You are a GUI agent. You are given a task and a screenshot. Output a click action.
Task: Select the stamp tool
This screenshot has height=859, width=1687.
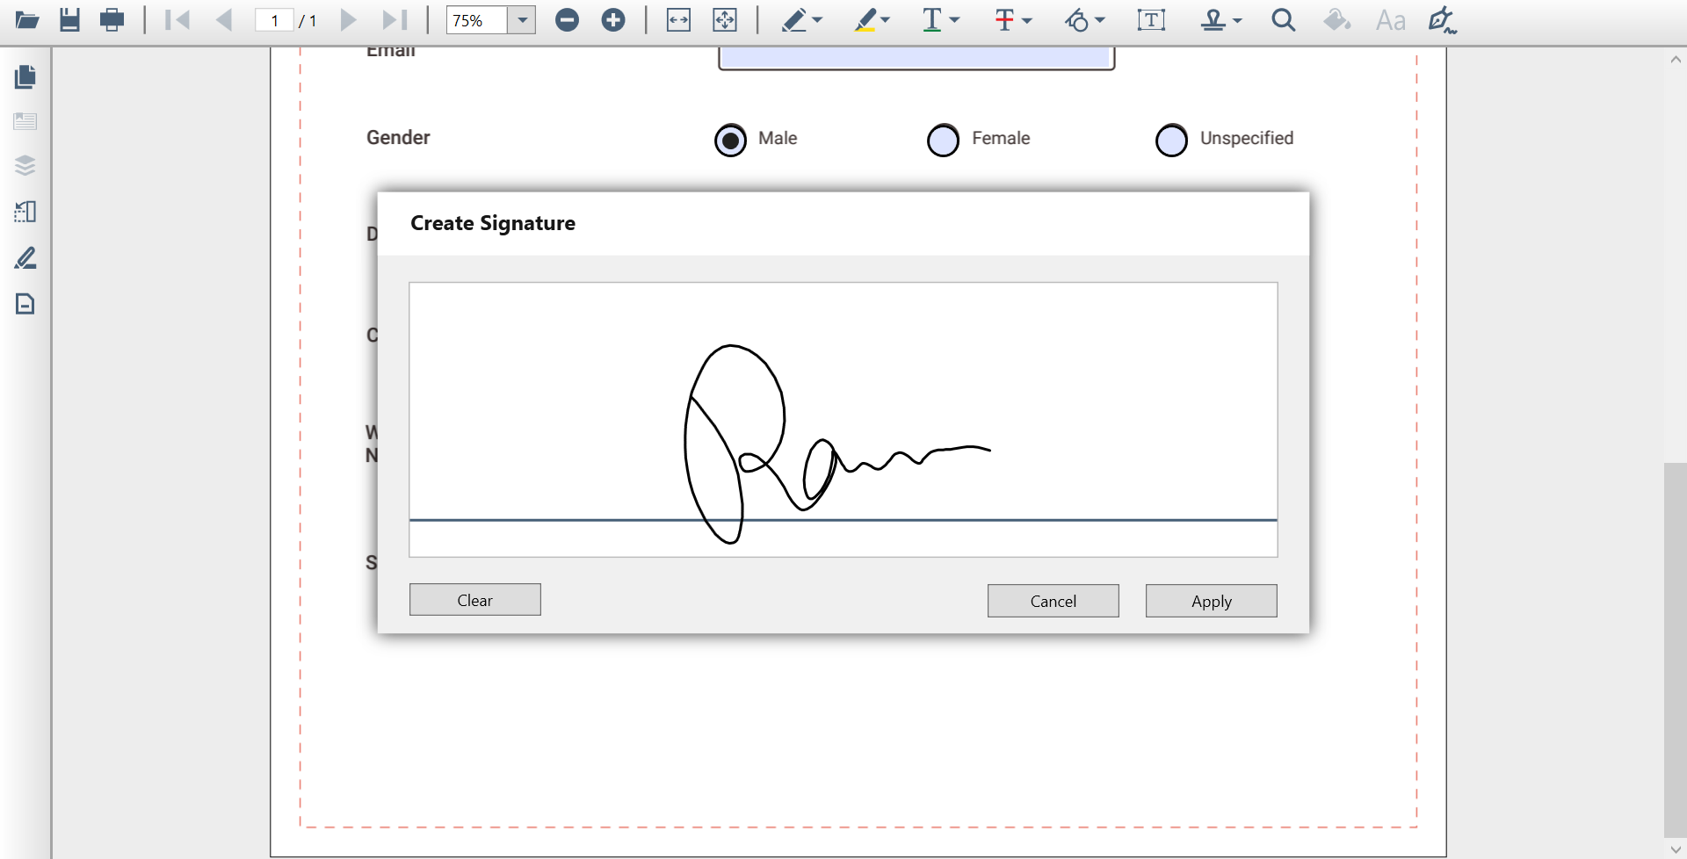[1213, 20]
